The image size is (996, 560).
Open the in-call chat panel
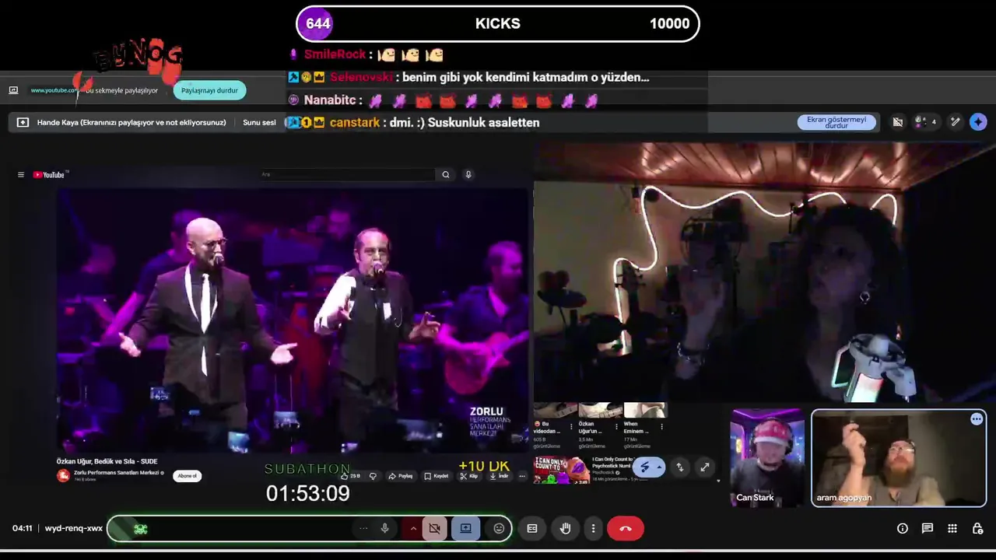[x=928, y=529]
